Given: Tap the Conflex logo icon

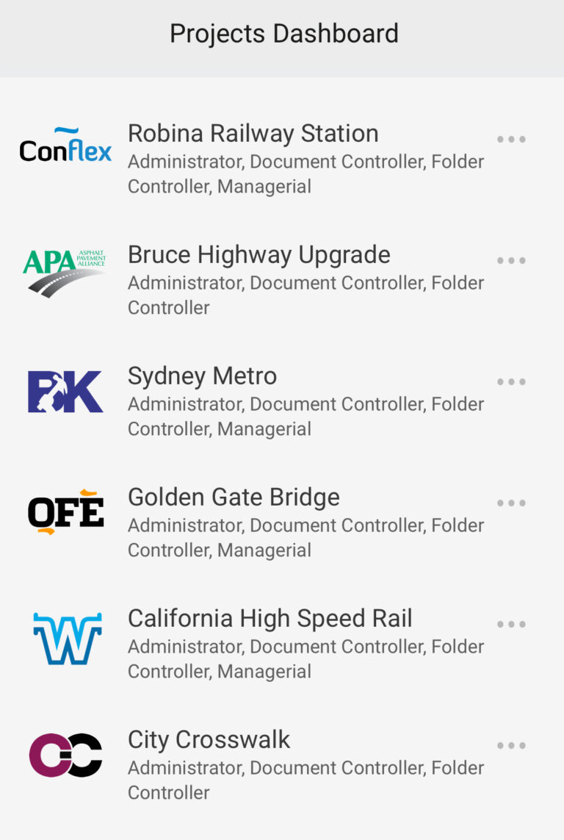Looking at the screenshot, I should point(65,145).
